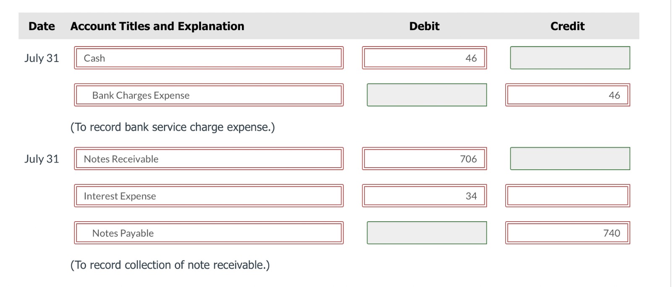This screenshot has width=672, height=287.
Task: Select the empty credit field beside Interest Expense
Action: pyautogui.click(x=567, y=195)
